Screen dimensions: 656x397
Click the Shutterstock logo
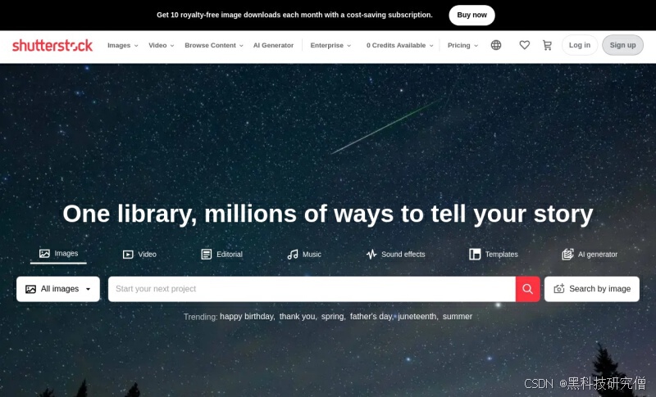pyautogui.click(x=52, y=45)
